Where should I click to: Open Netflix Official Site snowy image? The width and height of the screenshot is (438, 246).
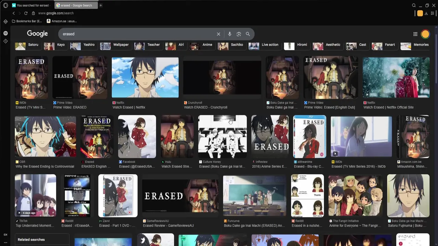click(x=396, y=78)
